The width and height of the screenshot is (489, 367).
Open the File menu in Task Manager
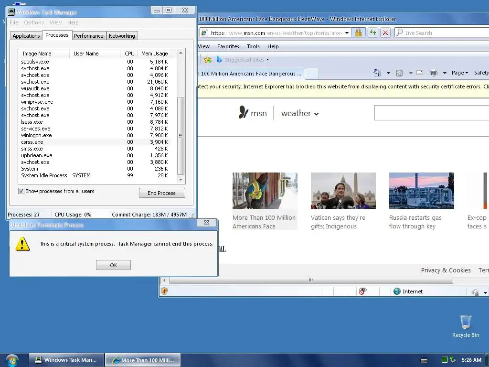coord(14,22)
